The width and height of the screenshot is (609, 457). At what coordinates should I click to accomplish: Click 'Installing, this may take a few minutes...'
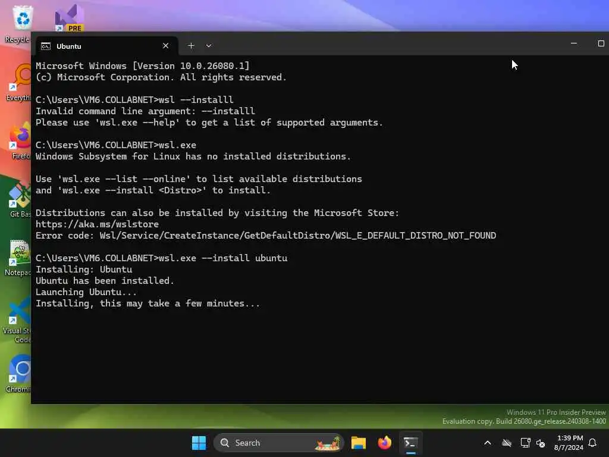[x=147, y=303]
